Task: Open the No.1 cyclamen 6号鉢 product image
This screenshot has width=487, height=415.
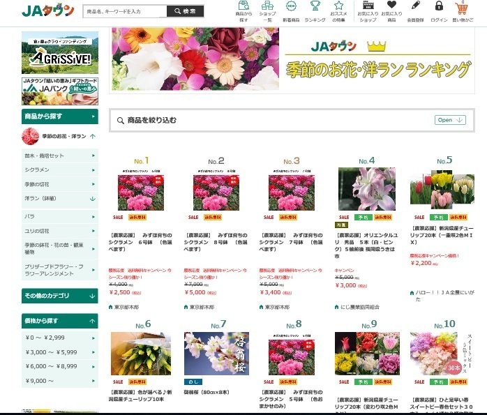Action: pyautogui.click(x=141, y=190)
